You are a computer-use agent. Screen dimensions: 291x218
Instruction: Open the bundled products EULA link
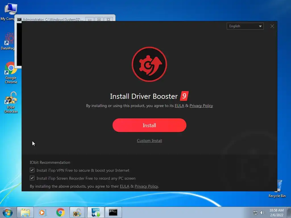[124, 186]
